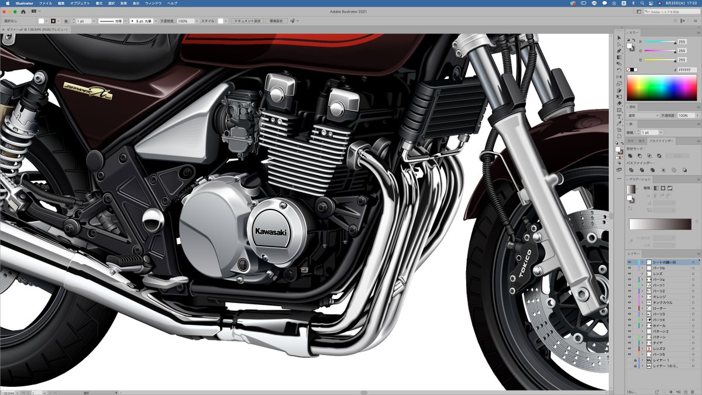
Task: Click the Crop pathfinder icon
Action: point(663,170)
